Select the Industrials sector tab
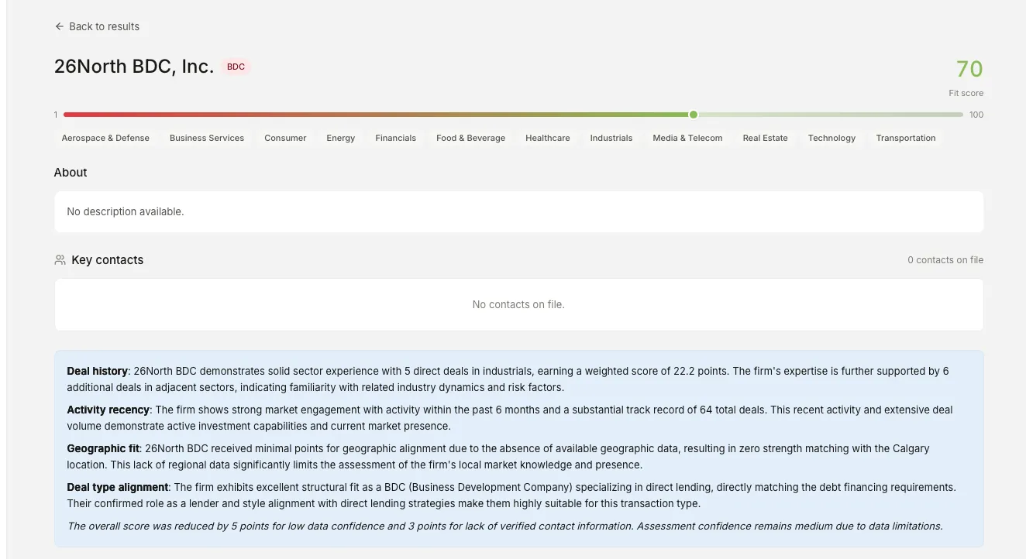1026x559 pixels. click(x=611, y=138)
